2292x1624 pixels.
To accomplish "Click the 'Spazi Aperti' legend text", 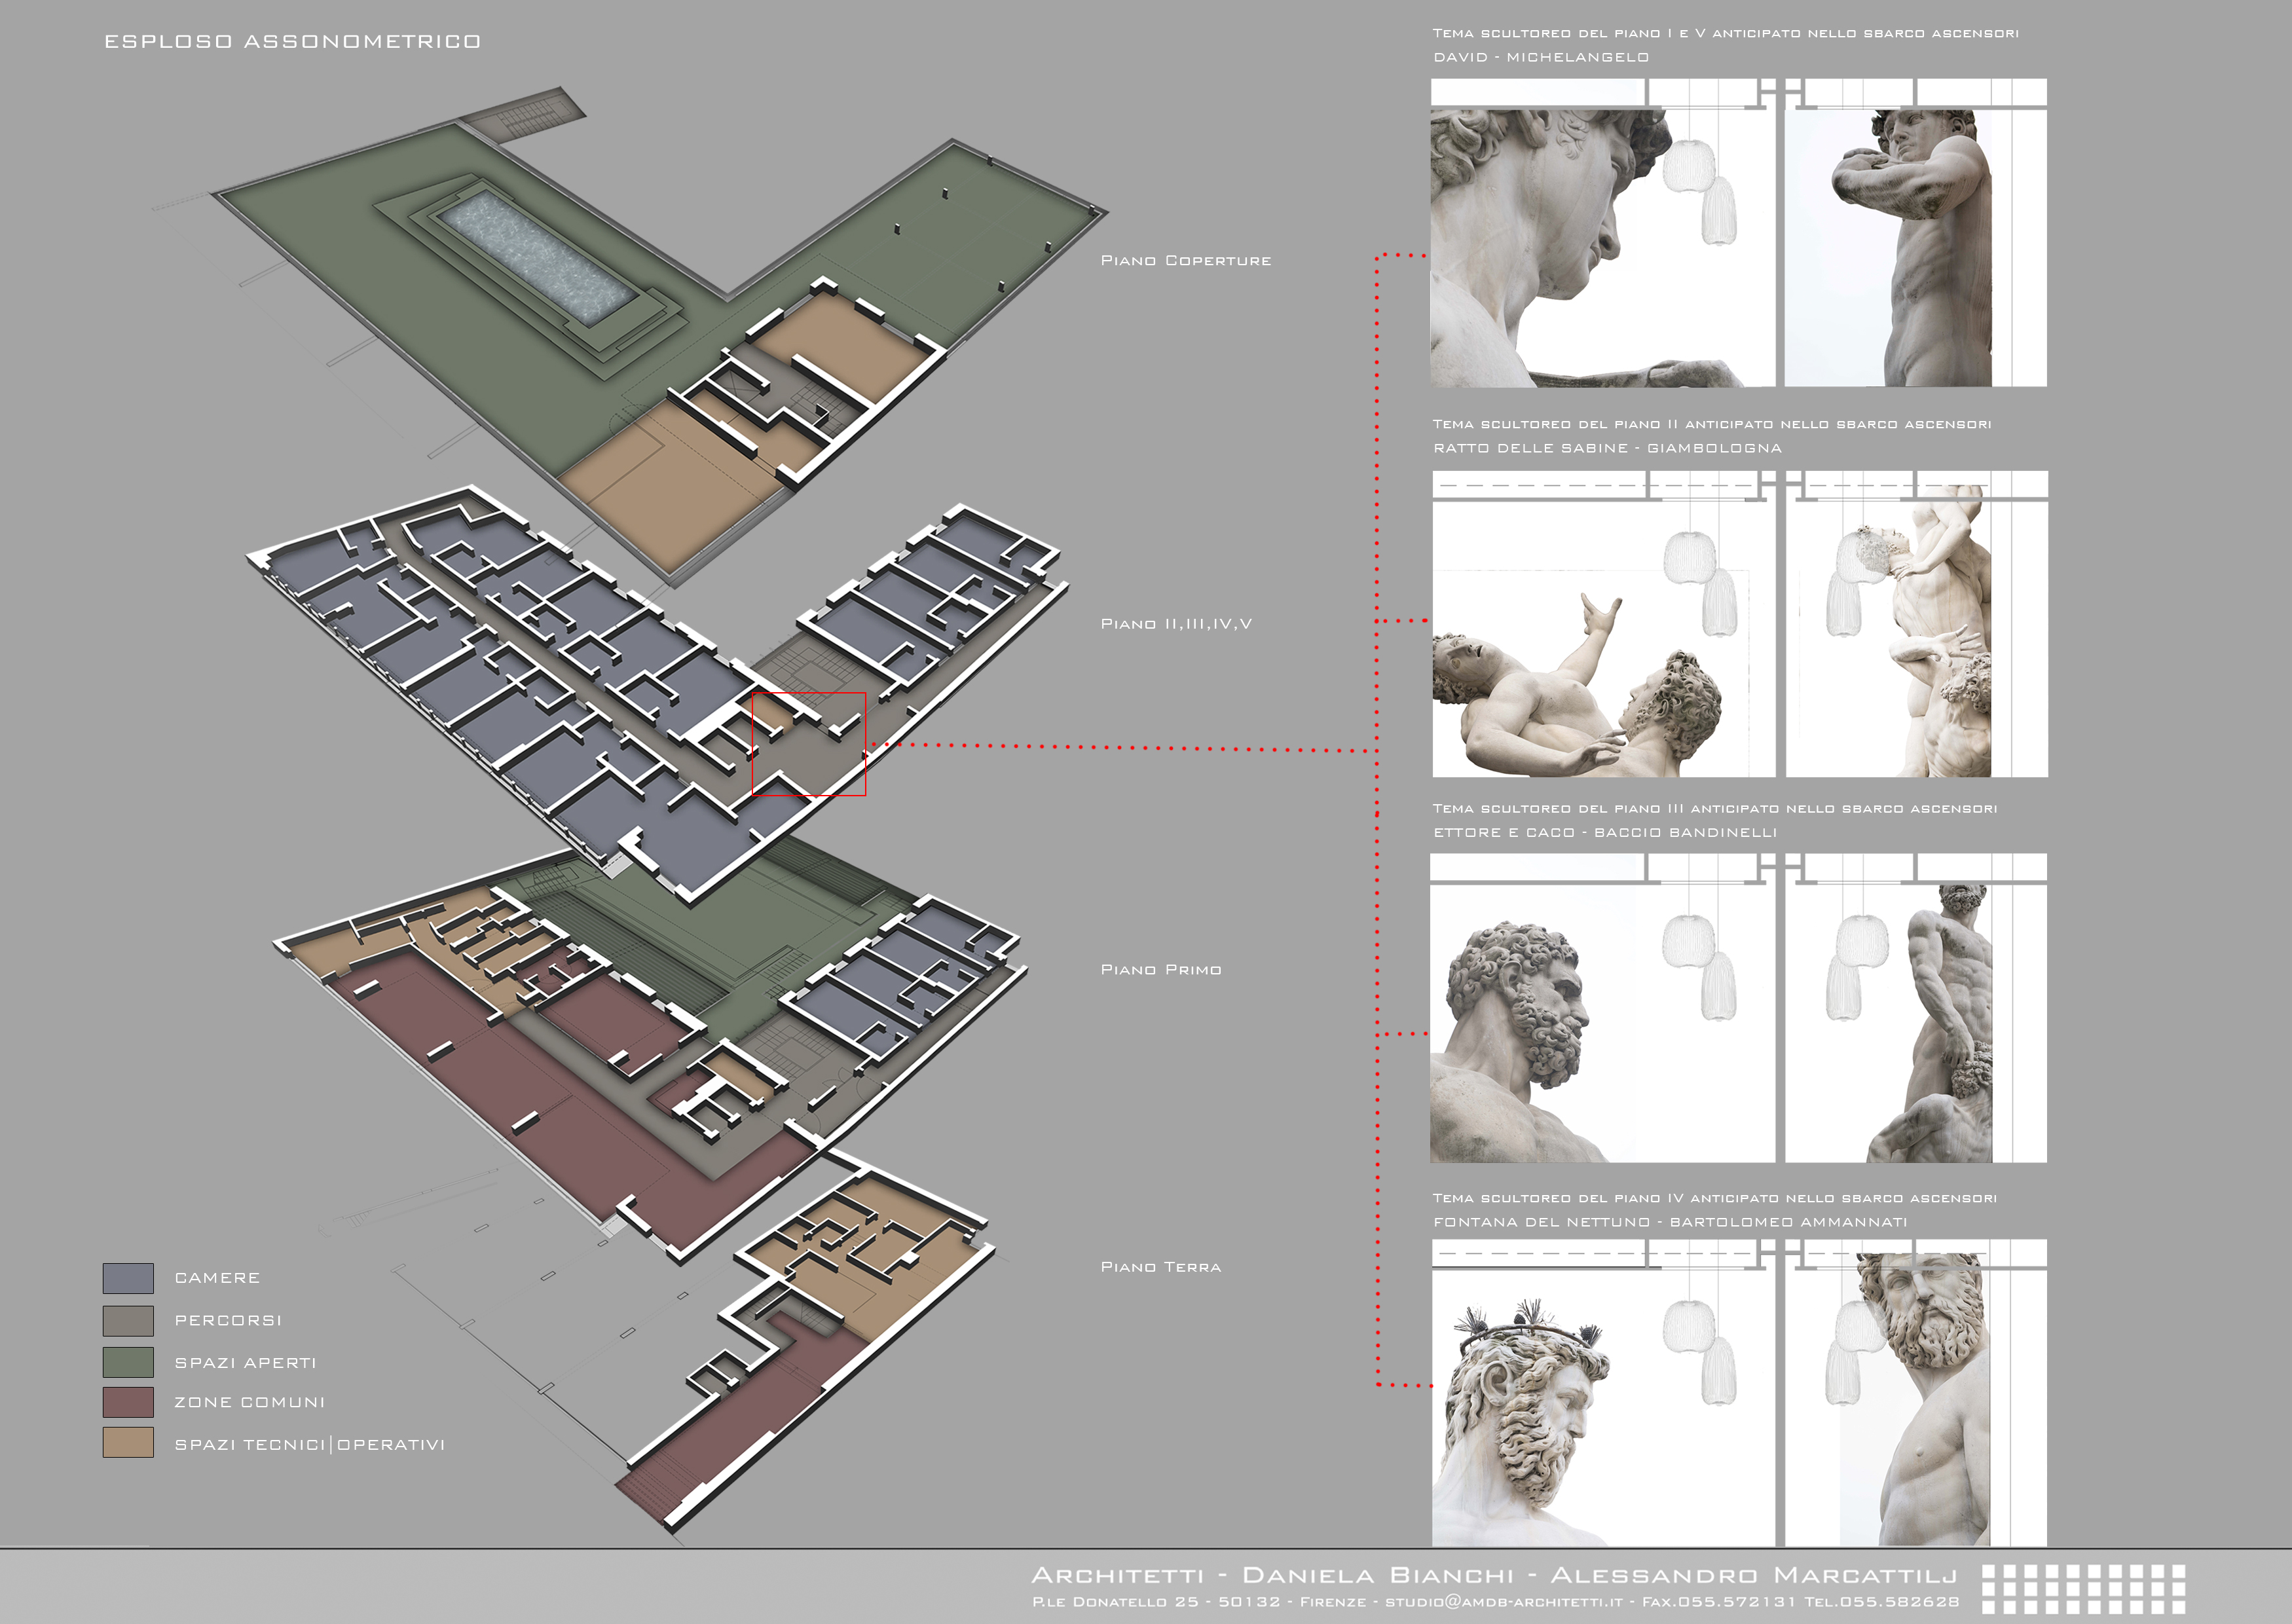I will point(245,1363).
